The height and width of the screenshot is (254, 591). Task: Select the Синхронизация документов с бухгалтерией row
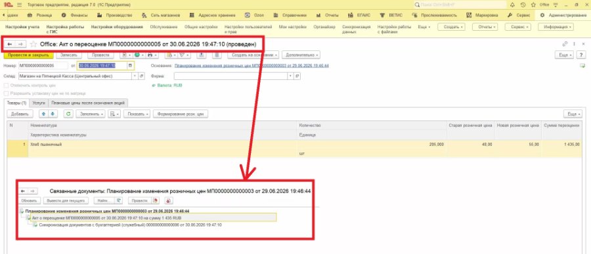130,225
